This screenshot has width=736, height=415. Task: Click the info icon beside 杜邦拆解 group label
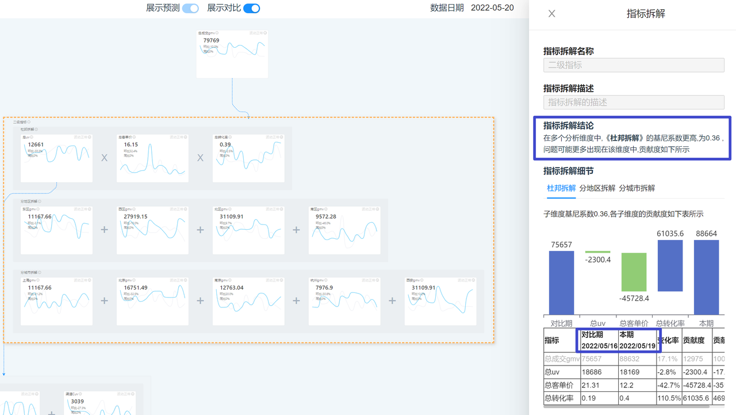[36, 130]
